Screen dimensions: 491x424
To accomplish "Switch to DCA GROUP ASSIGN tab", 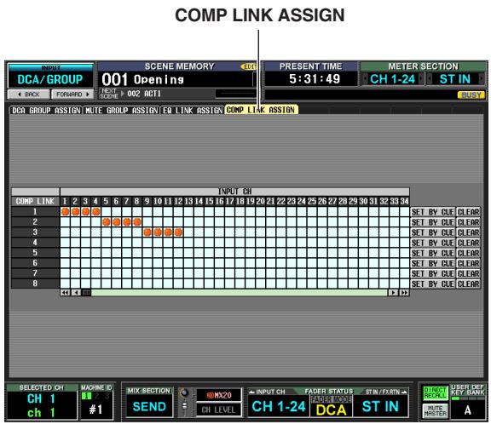I will [46, 110].
